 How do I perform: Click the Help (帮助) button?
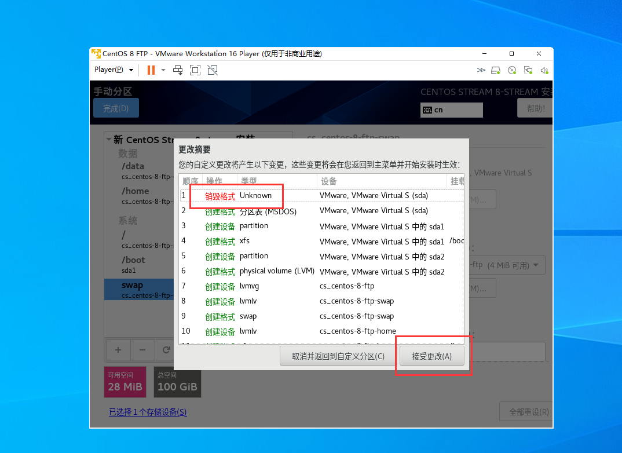[x=535, y=108]
